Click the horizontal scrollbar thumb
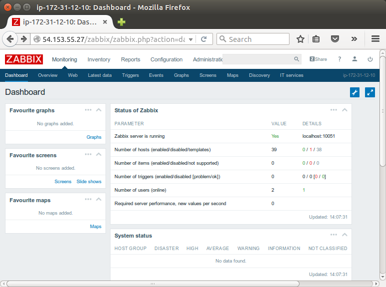This screenshot has width=386, height=287. pos(152,284)
